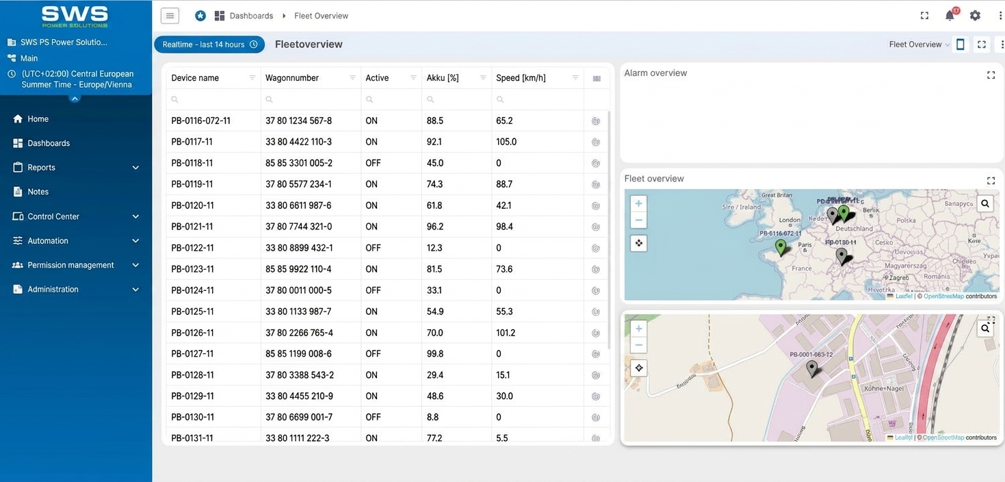Toggle the mobile view icon in dashboard toolbar
The width and height of the screenshot is (1005, 482).
pyautogui.click(x=960, y=45)
